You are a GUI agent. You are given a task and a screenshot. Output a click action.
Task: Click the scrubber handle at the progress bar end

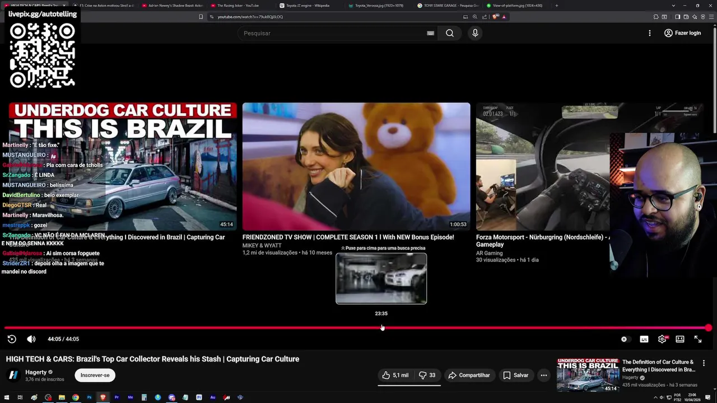[x=709, y=328]
